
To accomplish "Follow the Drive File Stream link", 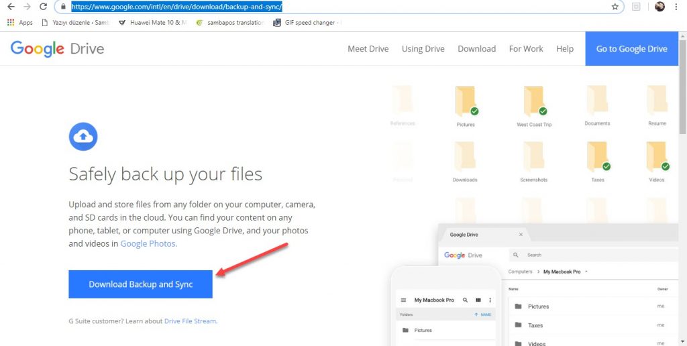I will (190, 321).
